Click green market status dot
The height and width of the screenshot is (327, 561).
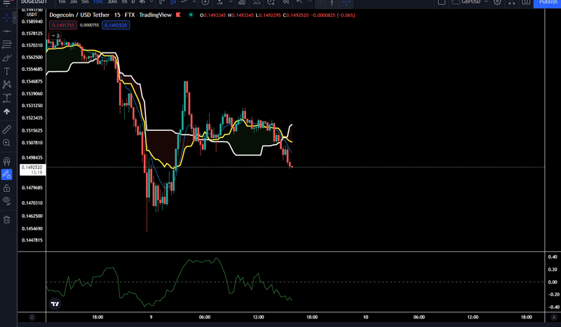tap(191, 15)
